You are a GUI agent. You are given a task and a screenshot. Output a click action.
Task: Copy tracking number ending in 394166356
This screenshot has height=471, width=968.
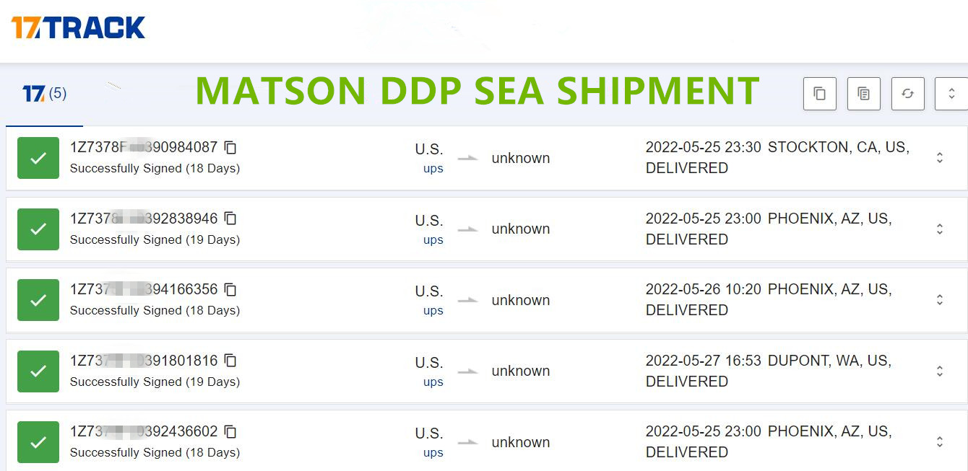click(x=230, y=289)
